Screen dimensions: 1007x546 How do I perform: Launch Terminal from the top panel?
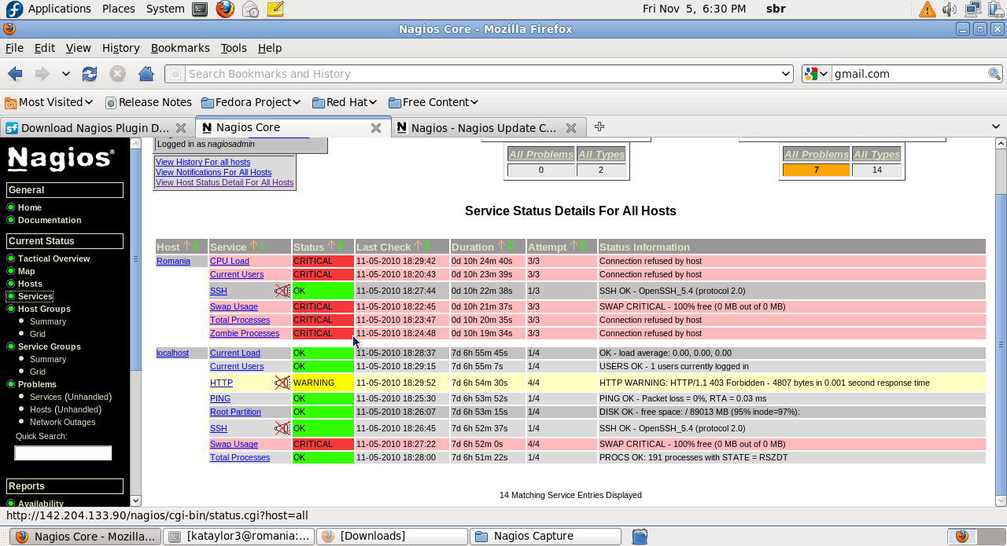tap(201, 9)
